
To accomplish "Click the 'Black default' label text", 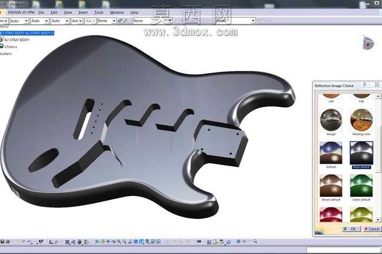I will coord(361,167).
